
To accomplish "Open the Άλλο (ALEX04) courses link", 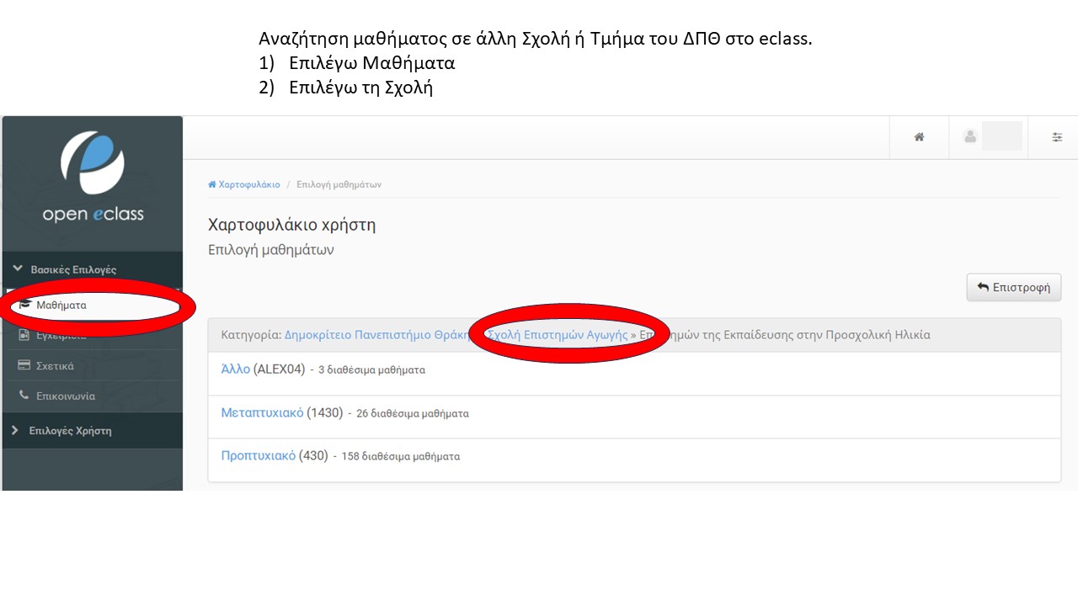I will [x=235, y=369].
